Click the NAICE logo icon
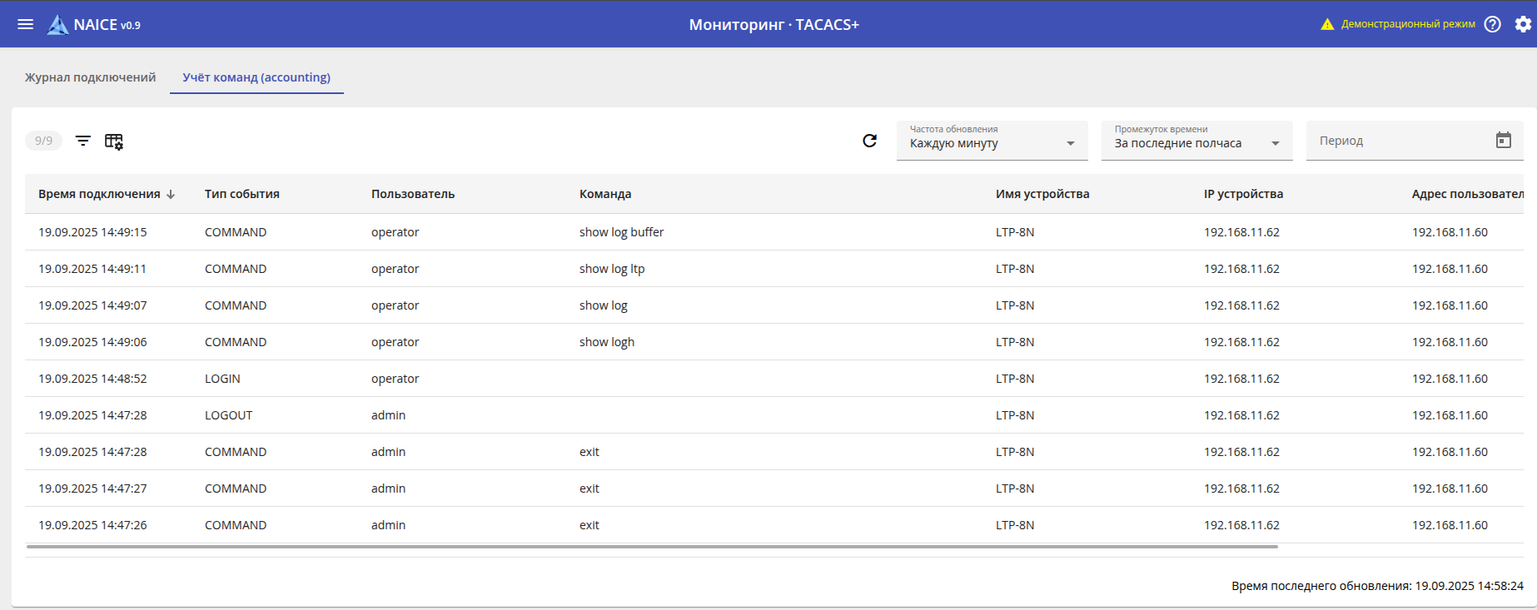 pyautogui.click(x=57, y=25)
